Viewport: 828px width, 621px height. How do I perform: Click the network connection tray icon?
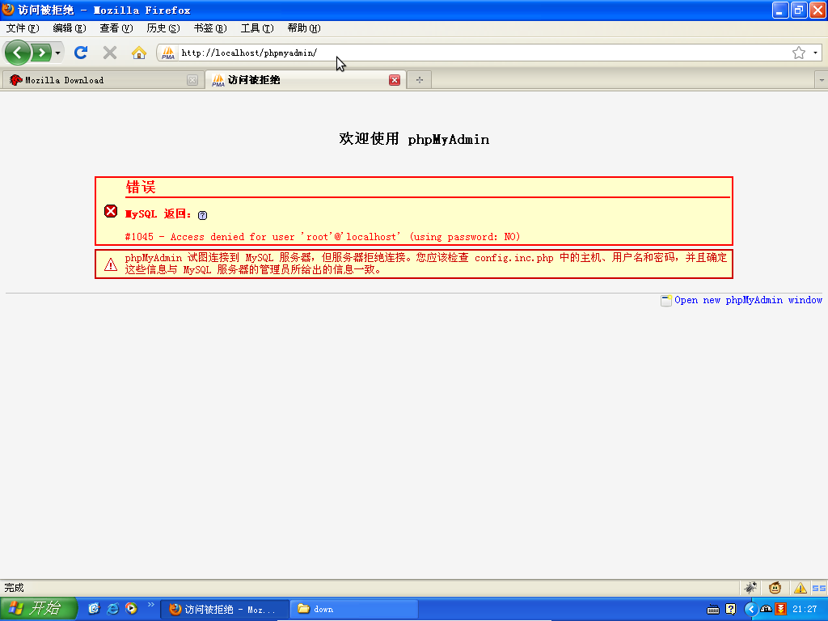click(766, 610)
